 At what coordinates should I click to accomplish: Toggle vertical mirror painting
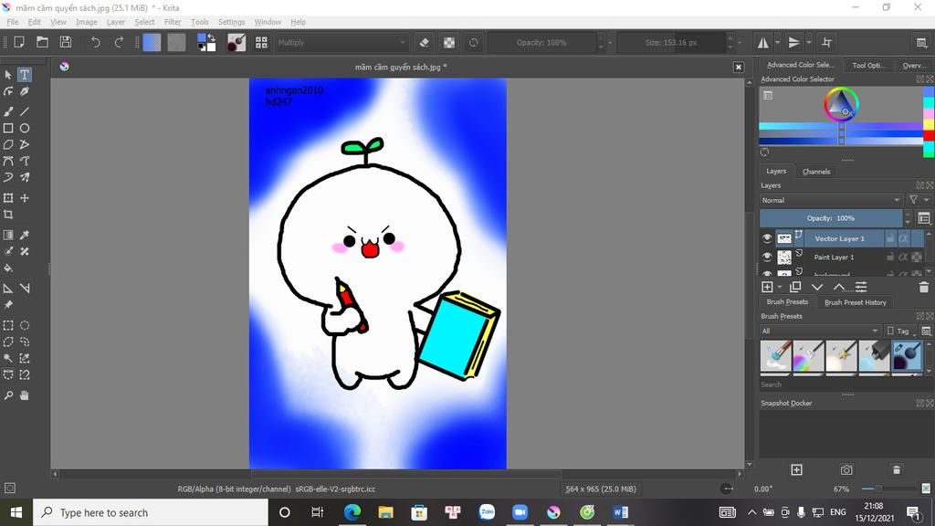793,42
